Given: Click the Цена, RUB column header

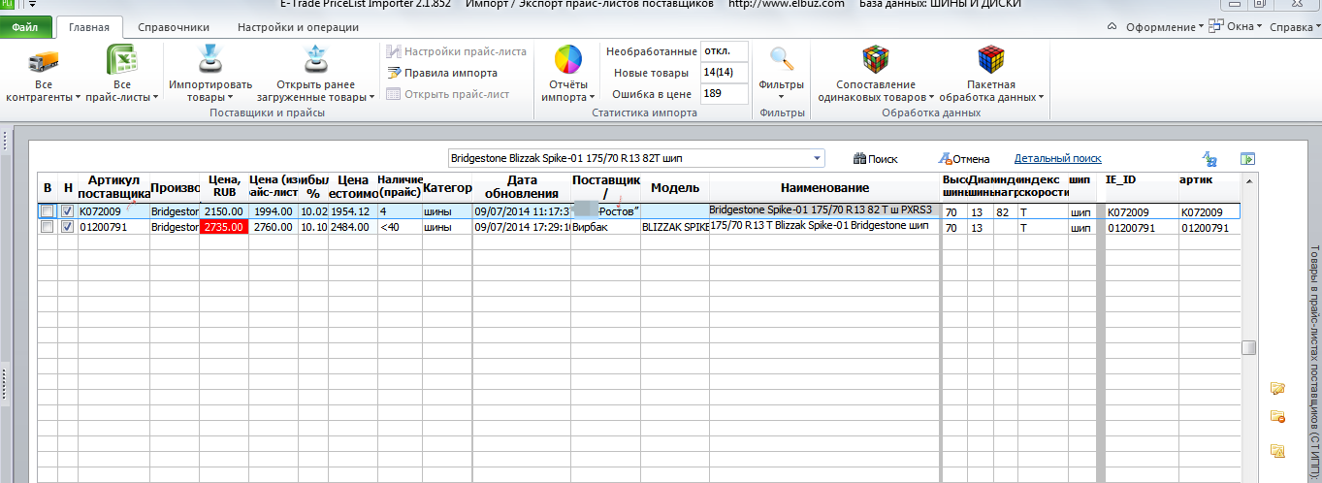Looking at the screenshot, I should click(224, 187).
